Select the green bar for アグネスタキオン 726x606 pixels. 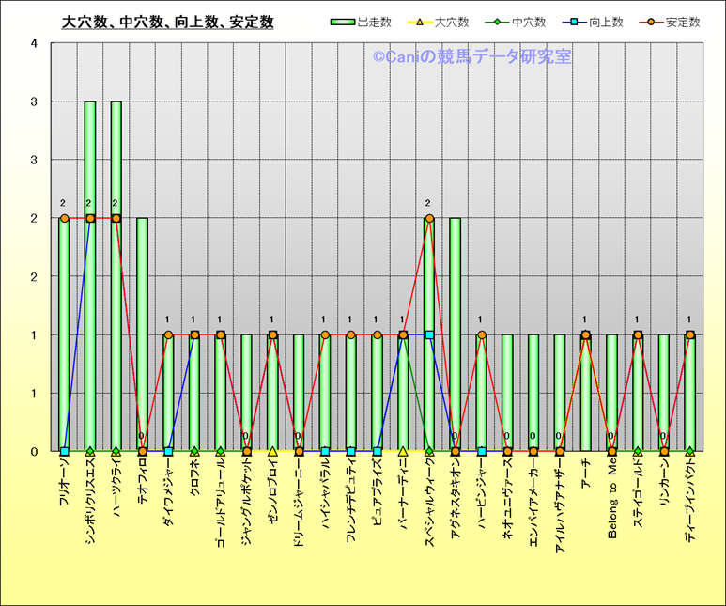point(456,329)
